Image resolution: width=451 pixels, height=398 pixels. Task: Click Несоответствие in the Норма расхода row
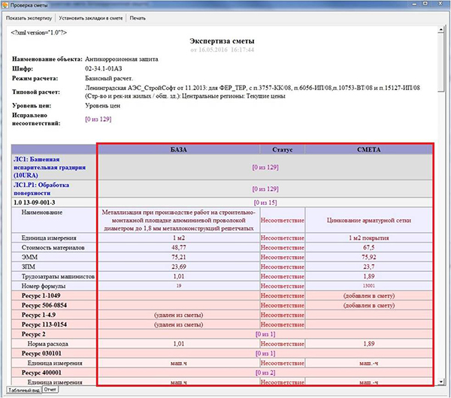[282, 344]
